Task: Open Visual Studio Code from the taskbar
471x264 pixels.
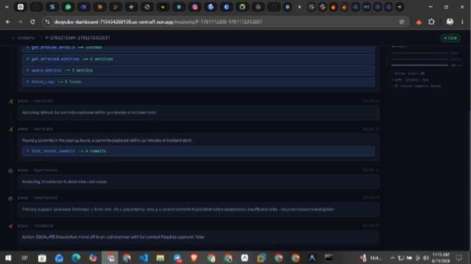Action: pyautogui.click(x=144, y=258)
